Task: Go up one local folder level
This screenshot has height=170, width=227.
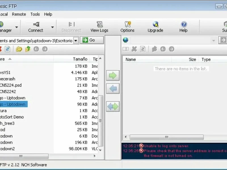Action: click(x=28, y=49)
